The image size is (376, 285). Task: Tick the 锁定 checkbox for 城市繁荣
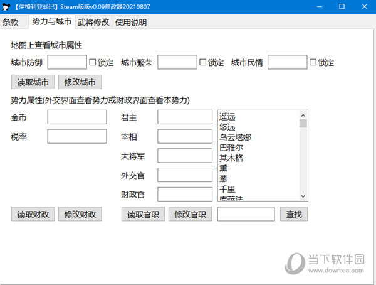pyautogui.click(x=202, y=62)
